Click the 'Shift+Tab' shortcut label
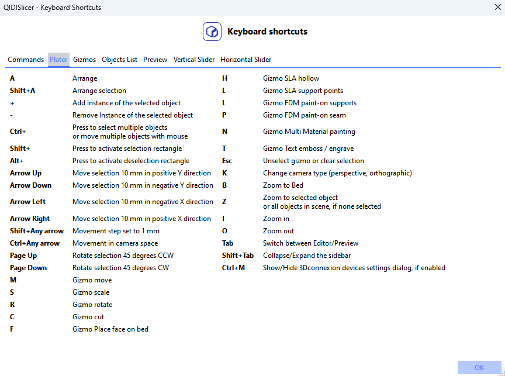The width and height of the screenshot is (505, 376). [x=238, y=256]
